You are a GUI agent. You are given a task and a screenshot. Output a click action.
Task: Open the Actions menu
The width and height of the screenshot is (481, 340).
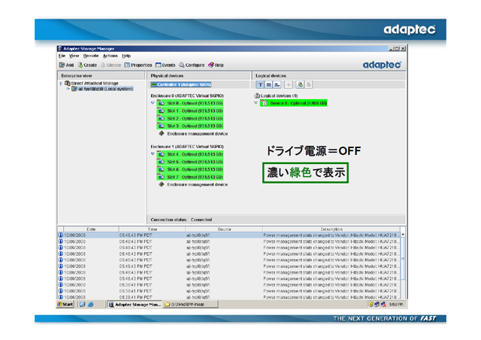tap(110, 56)
